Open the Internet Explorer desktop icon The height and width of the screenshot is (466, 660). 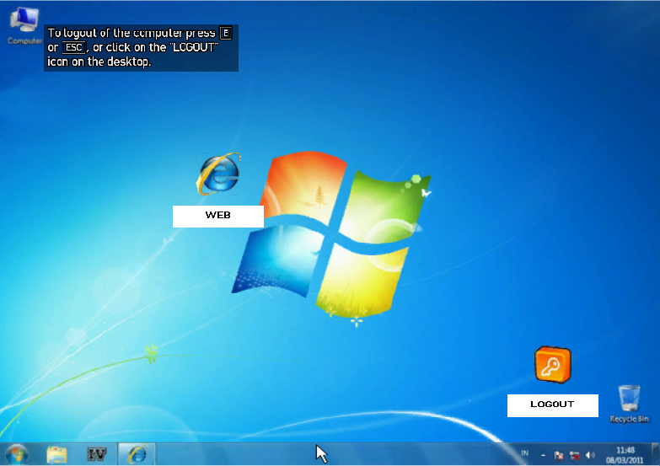218,174
